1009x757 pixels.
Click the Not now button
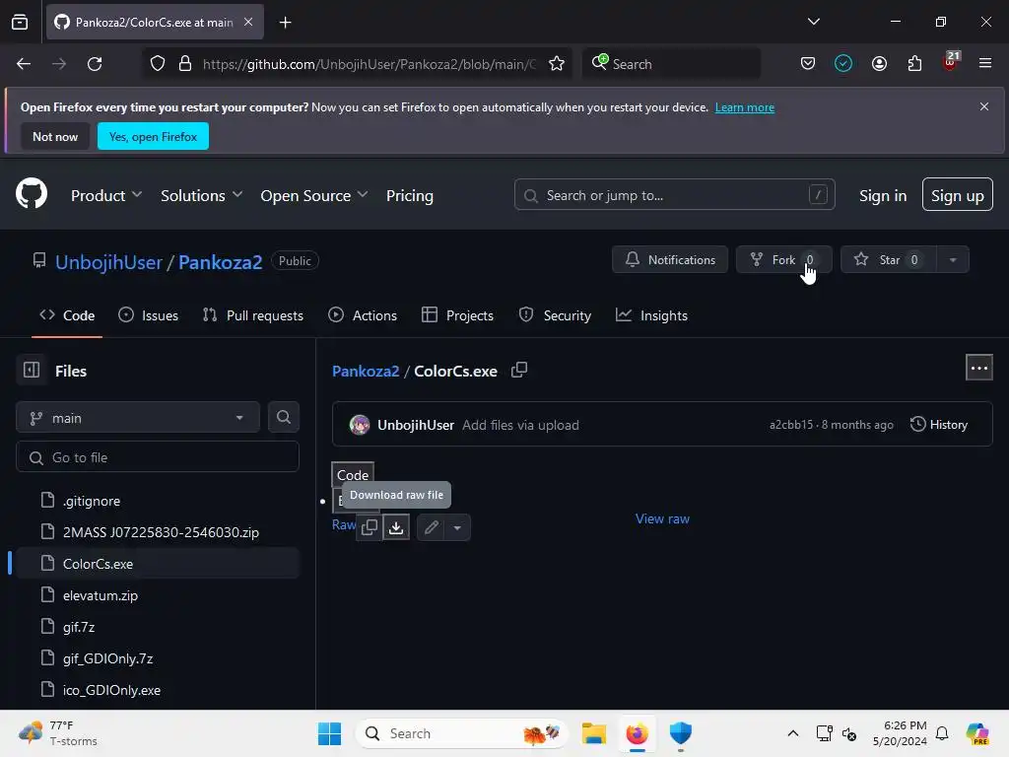coord(55,136)
